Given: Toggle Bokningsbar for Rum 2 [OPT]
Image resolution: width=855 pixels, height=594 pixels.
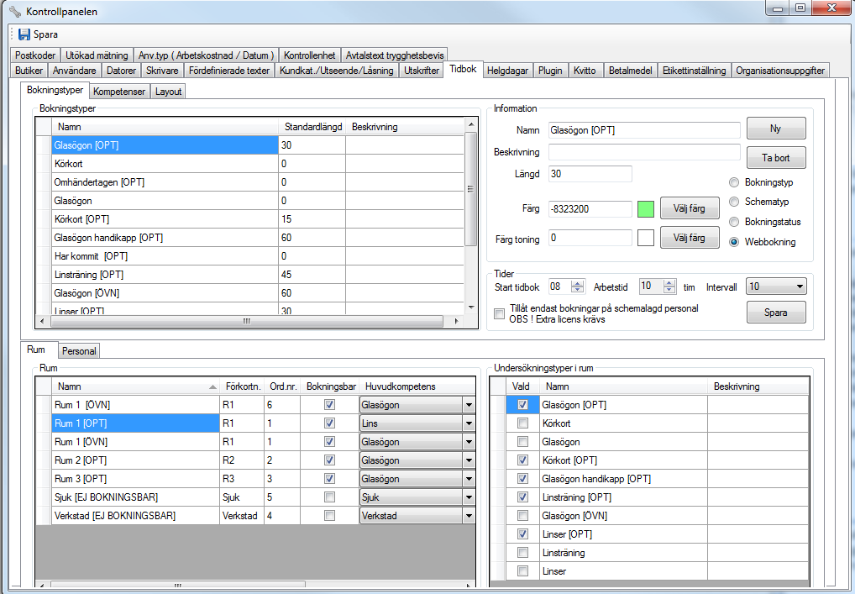Looking at the screenshot, I should (x=329, y=460).
